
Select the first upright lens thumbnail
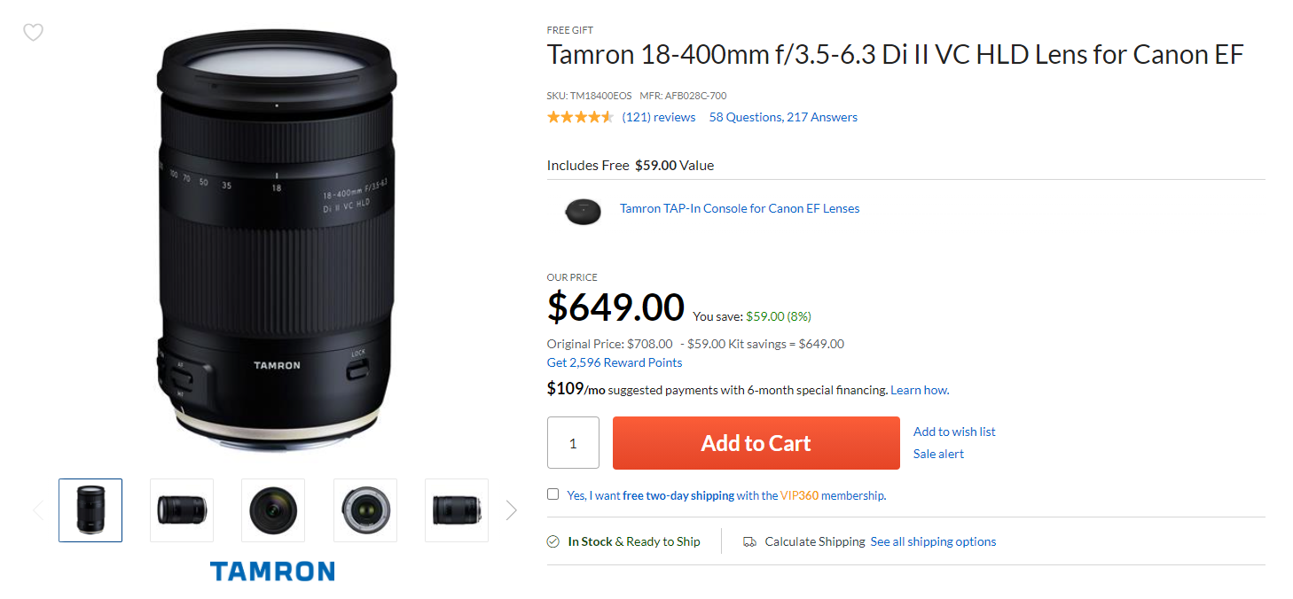[90, 510]
